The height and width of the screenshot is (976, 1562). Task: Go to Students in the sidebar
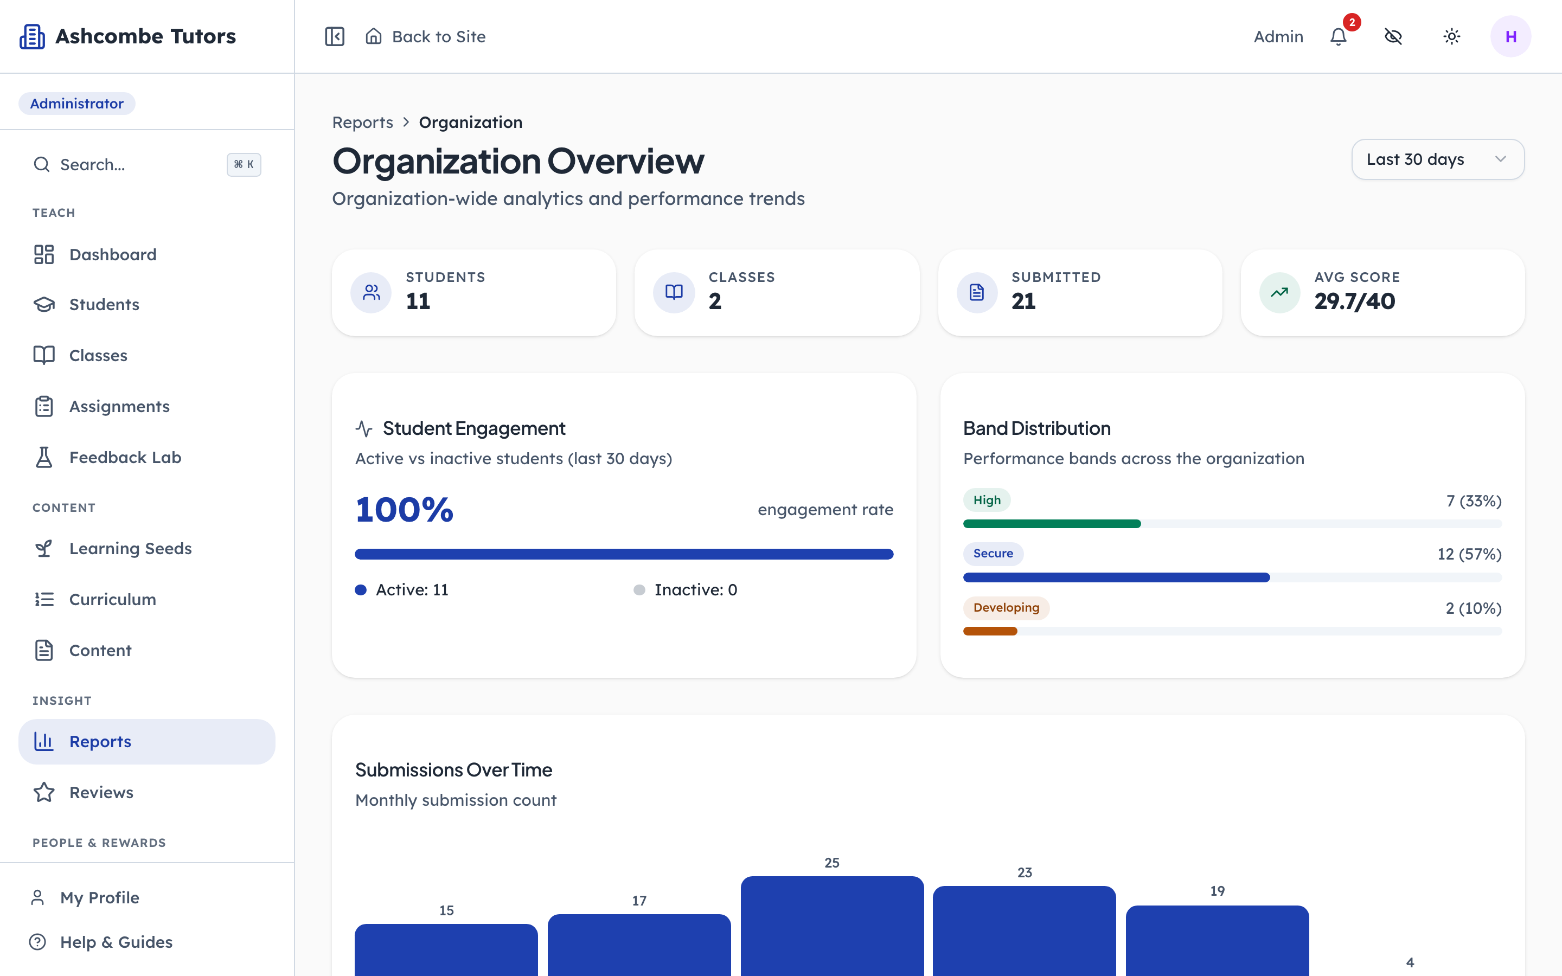click(x=147, y=305)
